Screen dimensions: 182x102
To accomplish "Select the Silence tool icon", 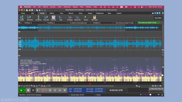I will pos(85,17).
